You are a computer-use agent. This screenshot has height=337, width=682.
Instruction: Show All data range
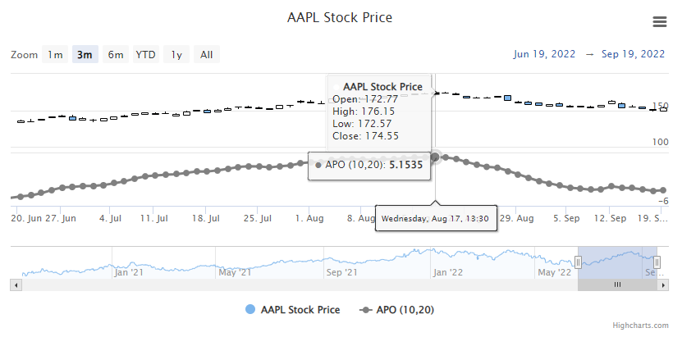coord(207,55)
